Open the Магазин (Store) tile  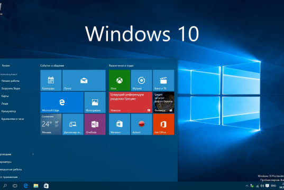coord(120,125)
